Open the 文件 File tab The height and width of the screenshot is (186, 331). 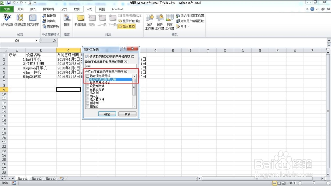7,9
